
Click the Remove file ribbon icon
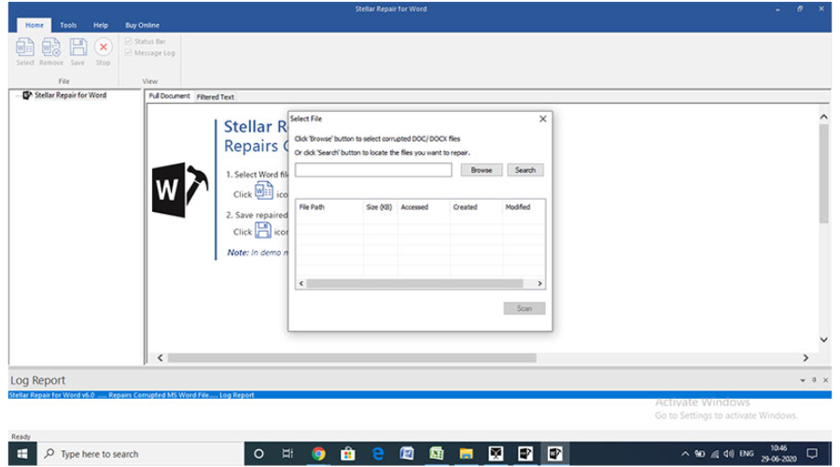pos(51,51)
